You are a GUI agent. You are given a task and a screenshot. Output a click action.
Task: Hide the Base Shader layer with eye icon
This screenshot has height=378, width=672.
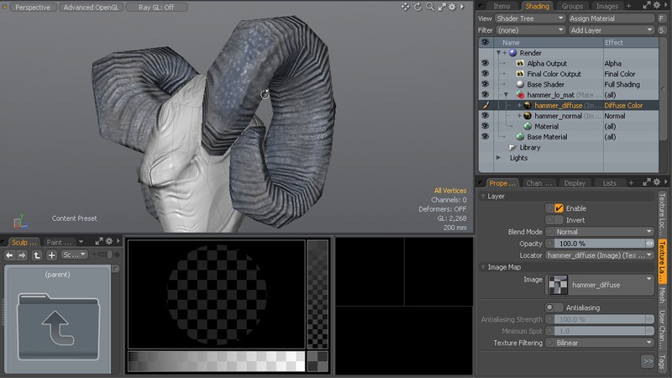pos(485,85)
